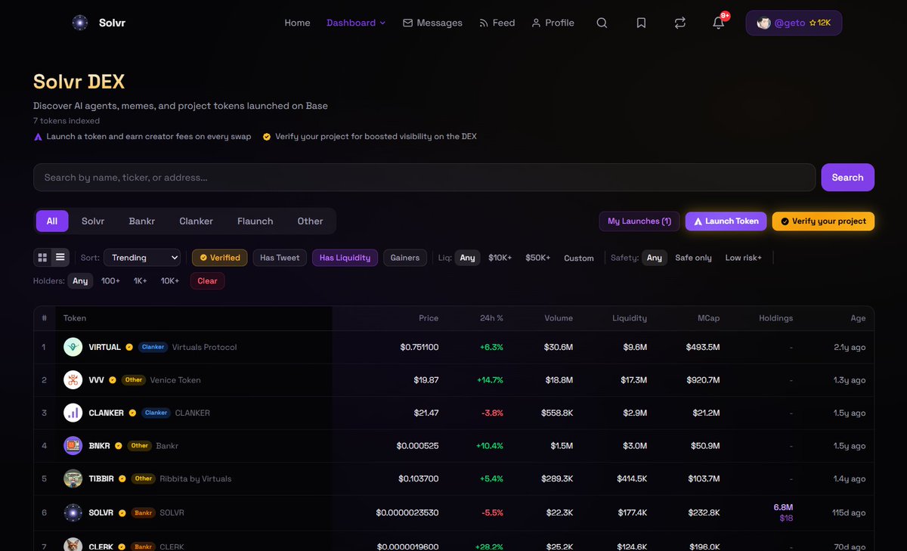Select Custom liquidity filter
The width and height of the screenshot is (907, 551).
click(579, 258)
